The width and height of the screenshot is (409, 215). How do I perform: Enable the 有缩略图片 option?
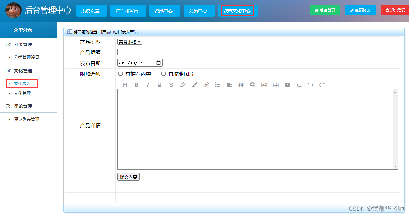point(163,73)
